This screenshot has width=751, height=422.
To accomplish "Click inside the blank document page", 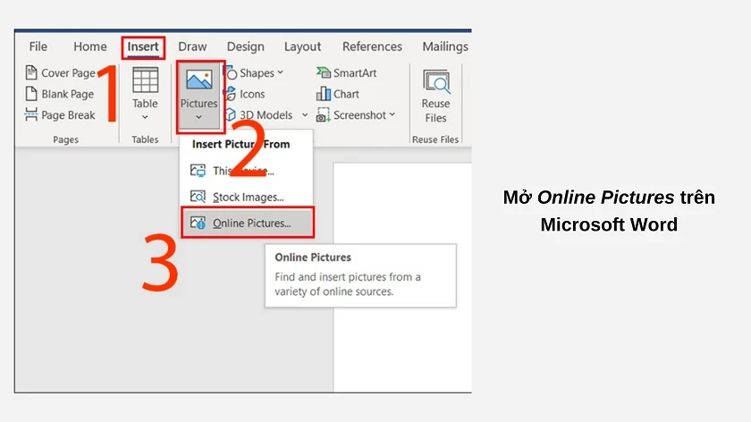I will click(x=402, y=340).
